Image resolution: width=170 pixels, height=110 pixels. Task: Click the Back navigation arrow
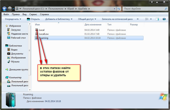5,9
